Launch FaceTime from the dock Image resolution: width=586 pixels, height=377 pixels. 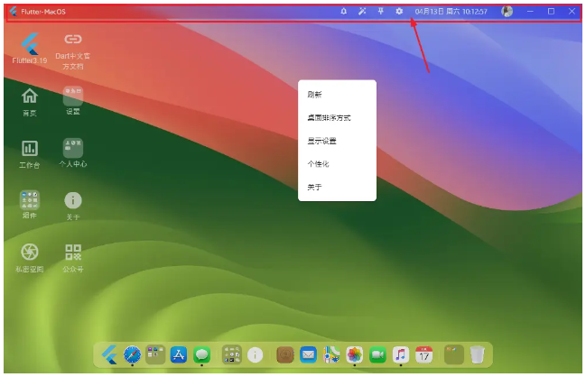coord(377,354)
